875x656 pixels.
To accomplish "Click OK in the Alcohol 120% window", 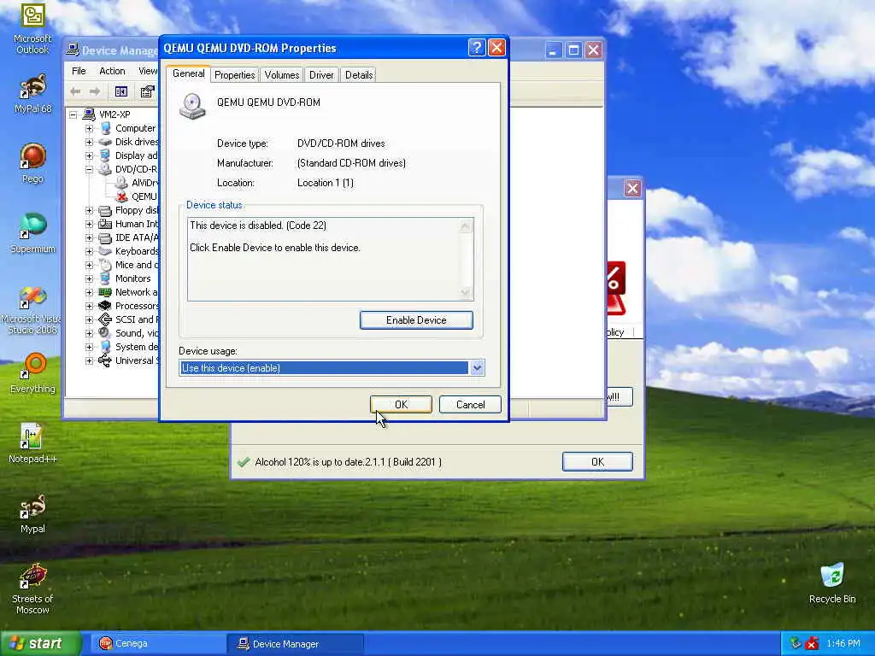I will point(597,462).
